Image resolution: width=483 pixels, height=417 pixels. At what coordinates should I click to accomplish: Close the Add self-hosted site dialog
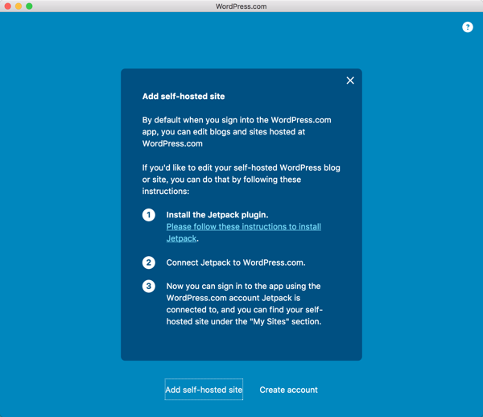[x=350, y=81]
